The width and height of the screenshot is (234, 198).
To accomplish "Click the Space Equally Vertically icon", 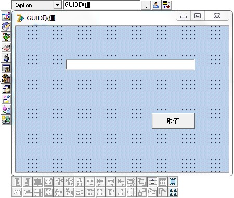I will tap(59, 192).
